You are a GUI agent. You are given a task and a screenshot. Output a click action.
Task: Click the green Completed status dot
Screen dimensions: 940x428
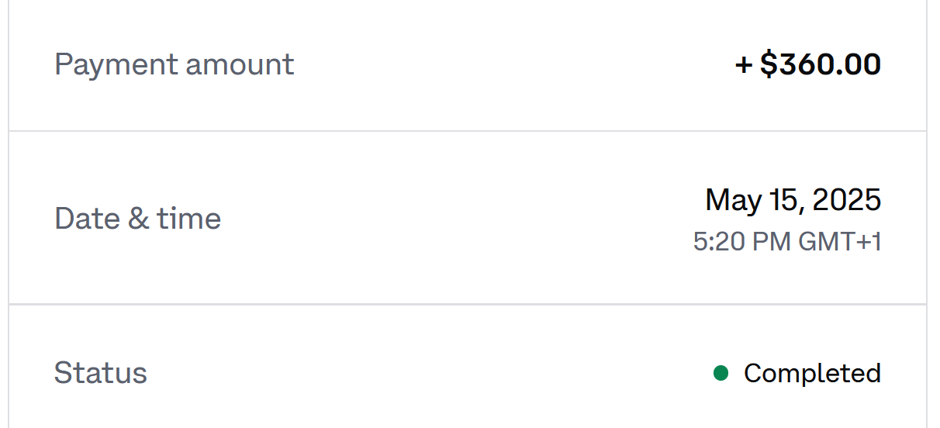tap(721, 374)
